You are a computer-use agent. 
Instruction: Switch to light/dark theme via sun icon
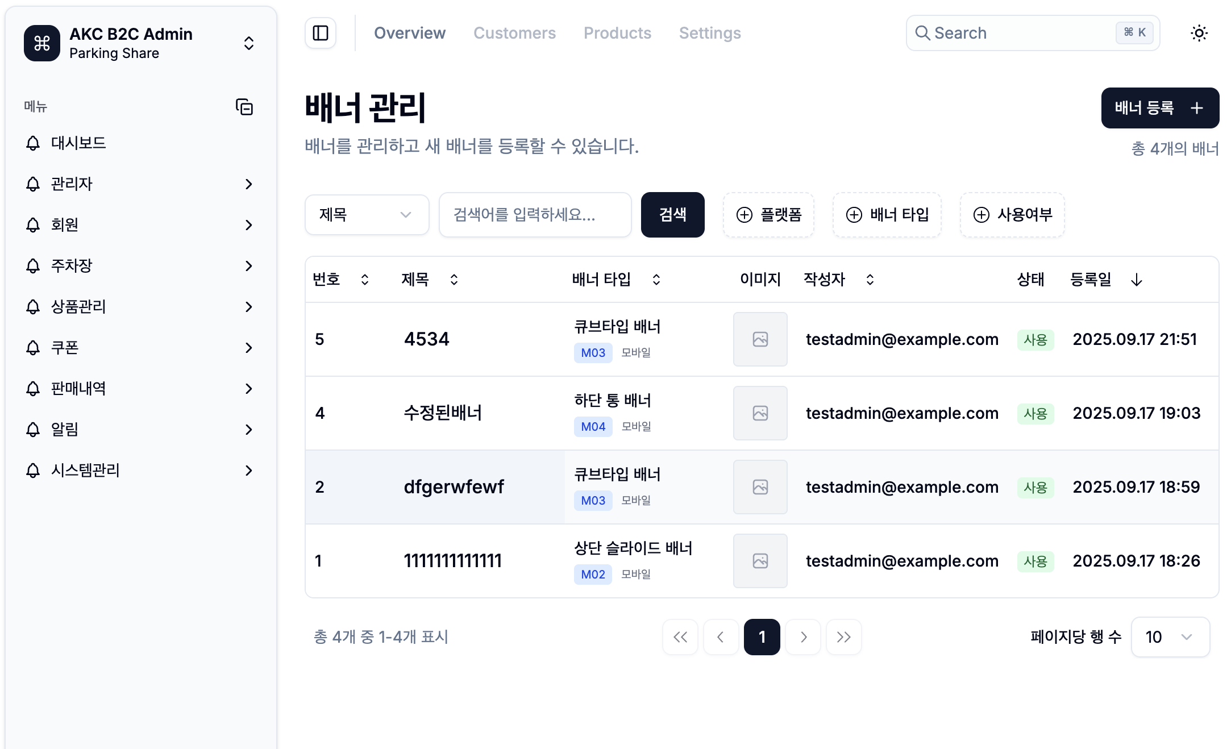(1199, 33)
